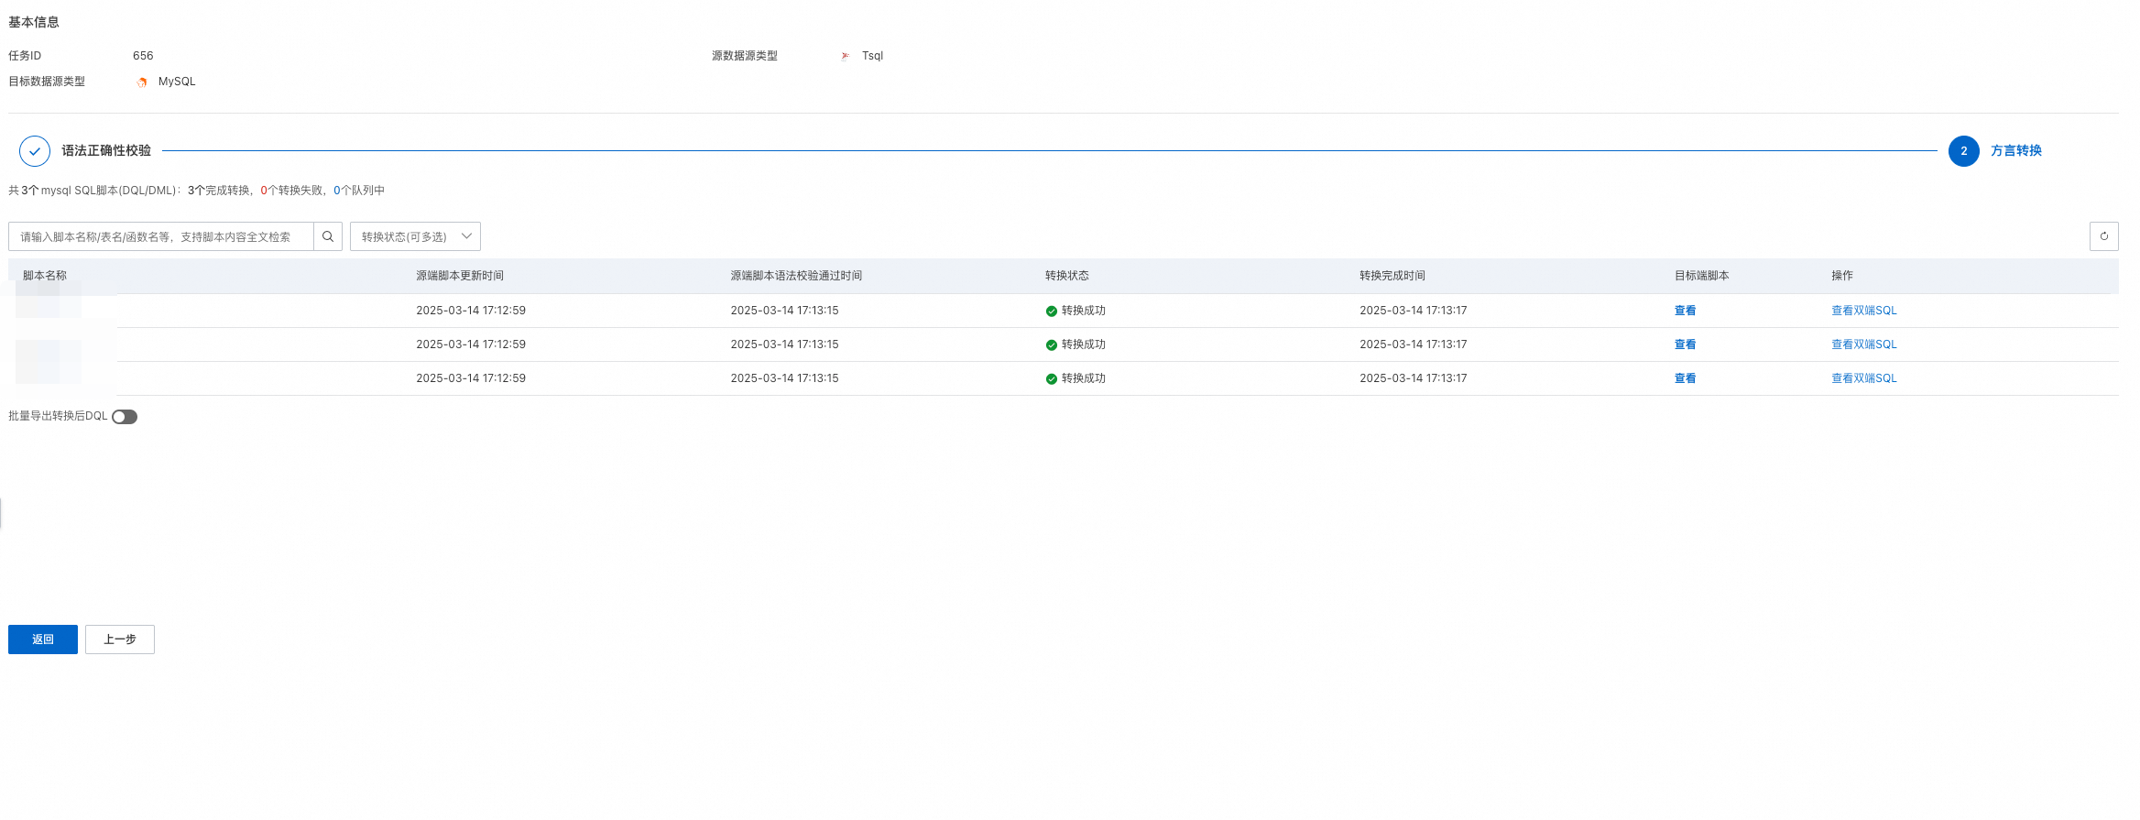Click the refresh icon above the table
This screenshot has height=820, width=2140.
(x=2103, y=236)
